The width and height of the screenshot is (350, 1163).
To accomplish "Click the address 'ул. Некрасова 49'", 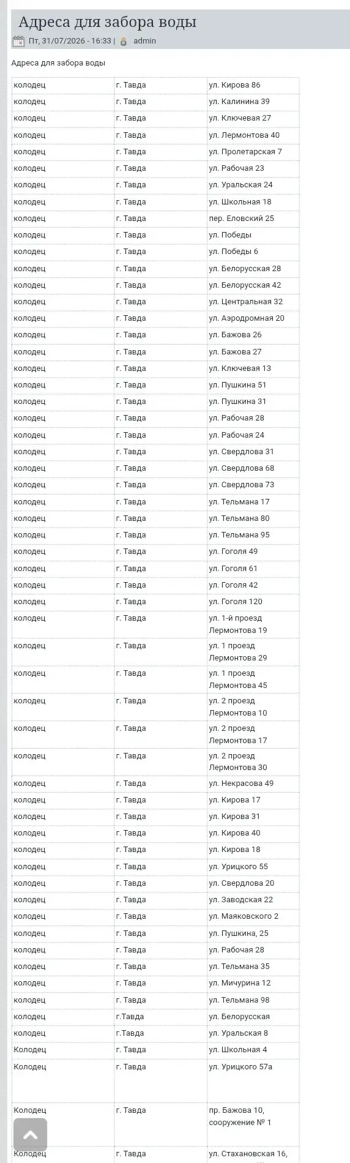I will click(x=241, y=783).
